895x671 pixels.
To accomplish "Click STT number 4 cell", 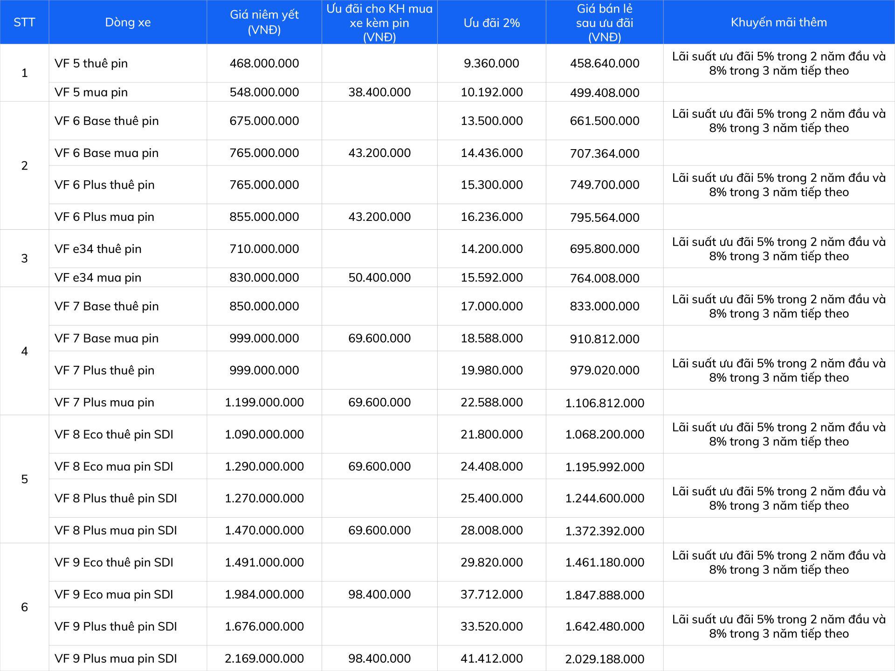I will point(24,351).
